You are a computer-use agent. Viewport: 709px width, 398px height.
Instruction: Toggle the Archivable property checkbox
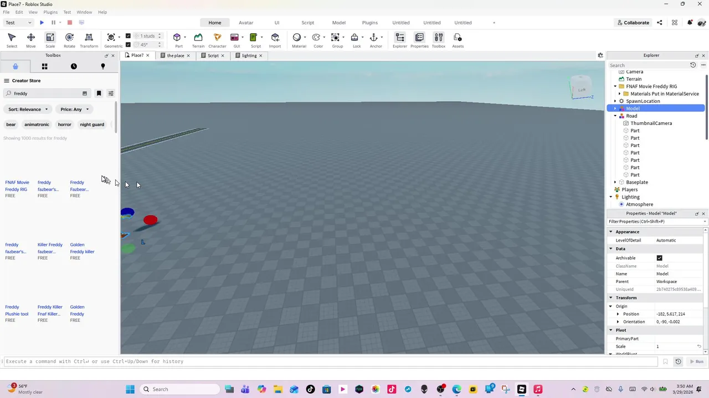pyautogui.click(x=659, y=258)
